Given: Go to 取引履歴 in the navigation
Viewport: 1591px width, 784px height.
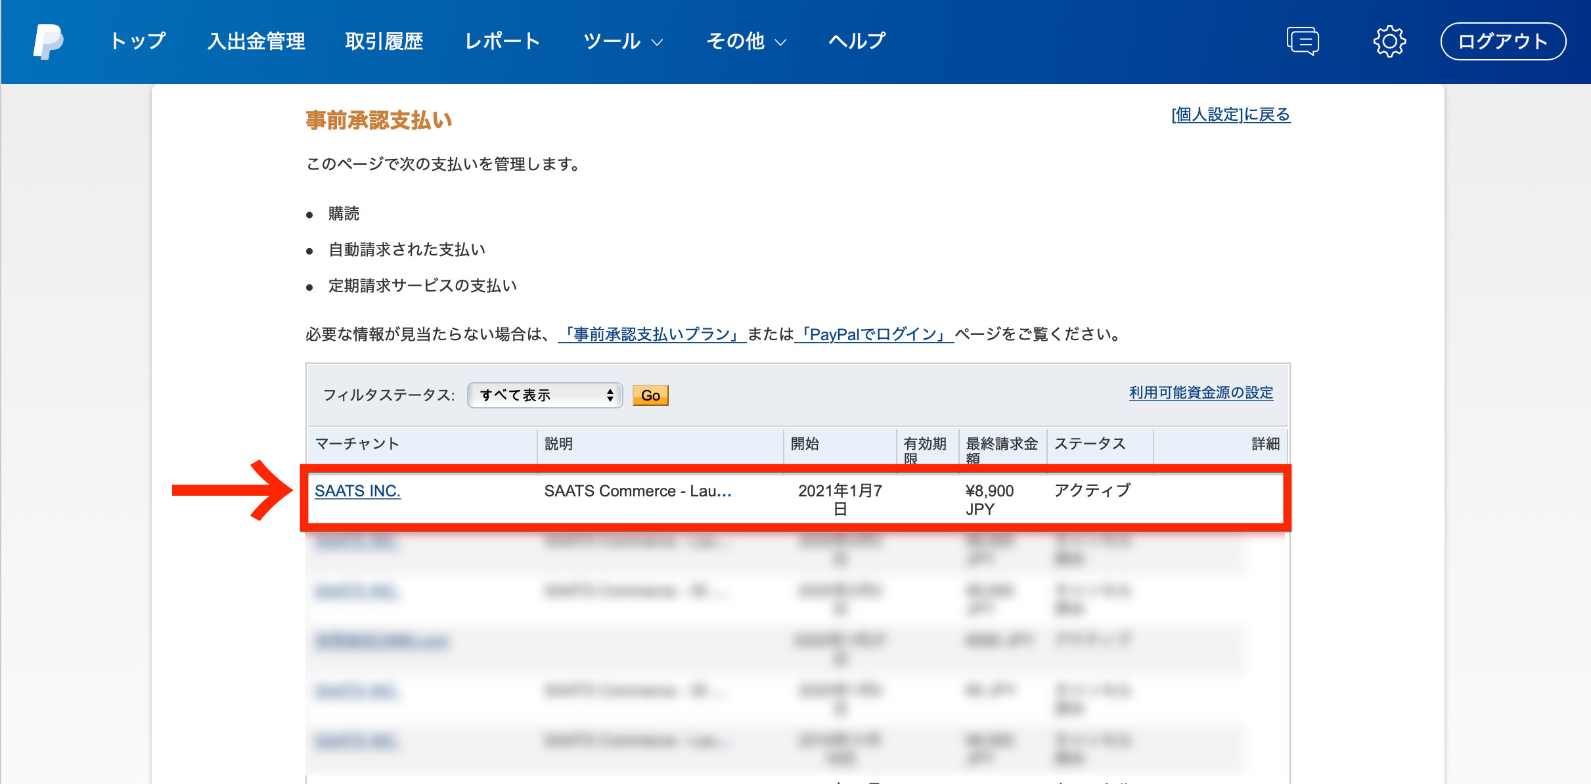Looking at the screenshot, I should 384,41.
